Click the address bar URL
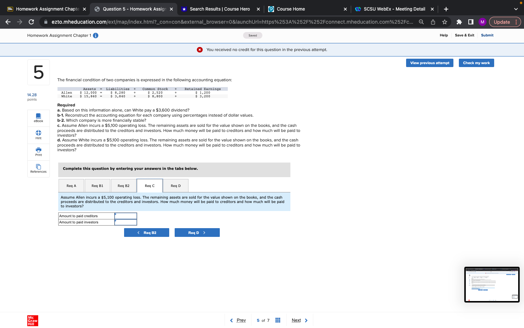This screenshot has height=328, width=524. click(x=232, y=22)
